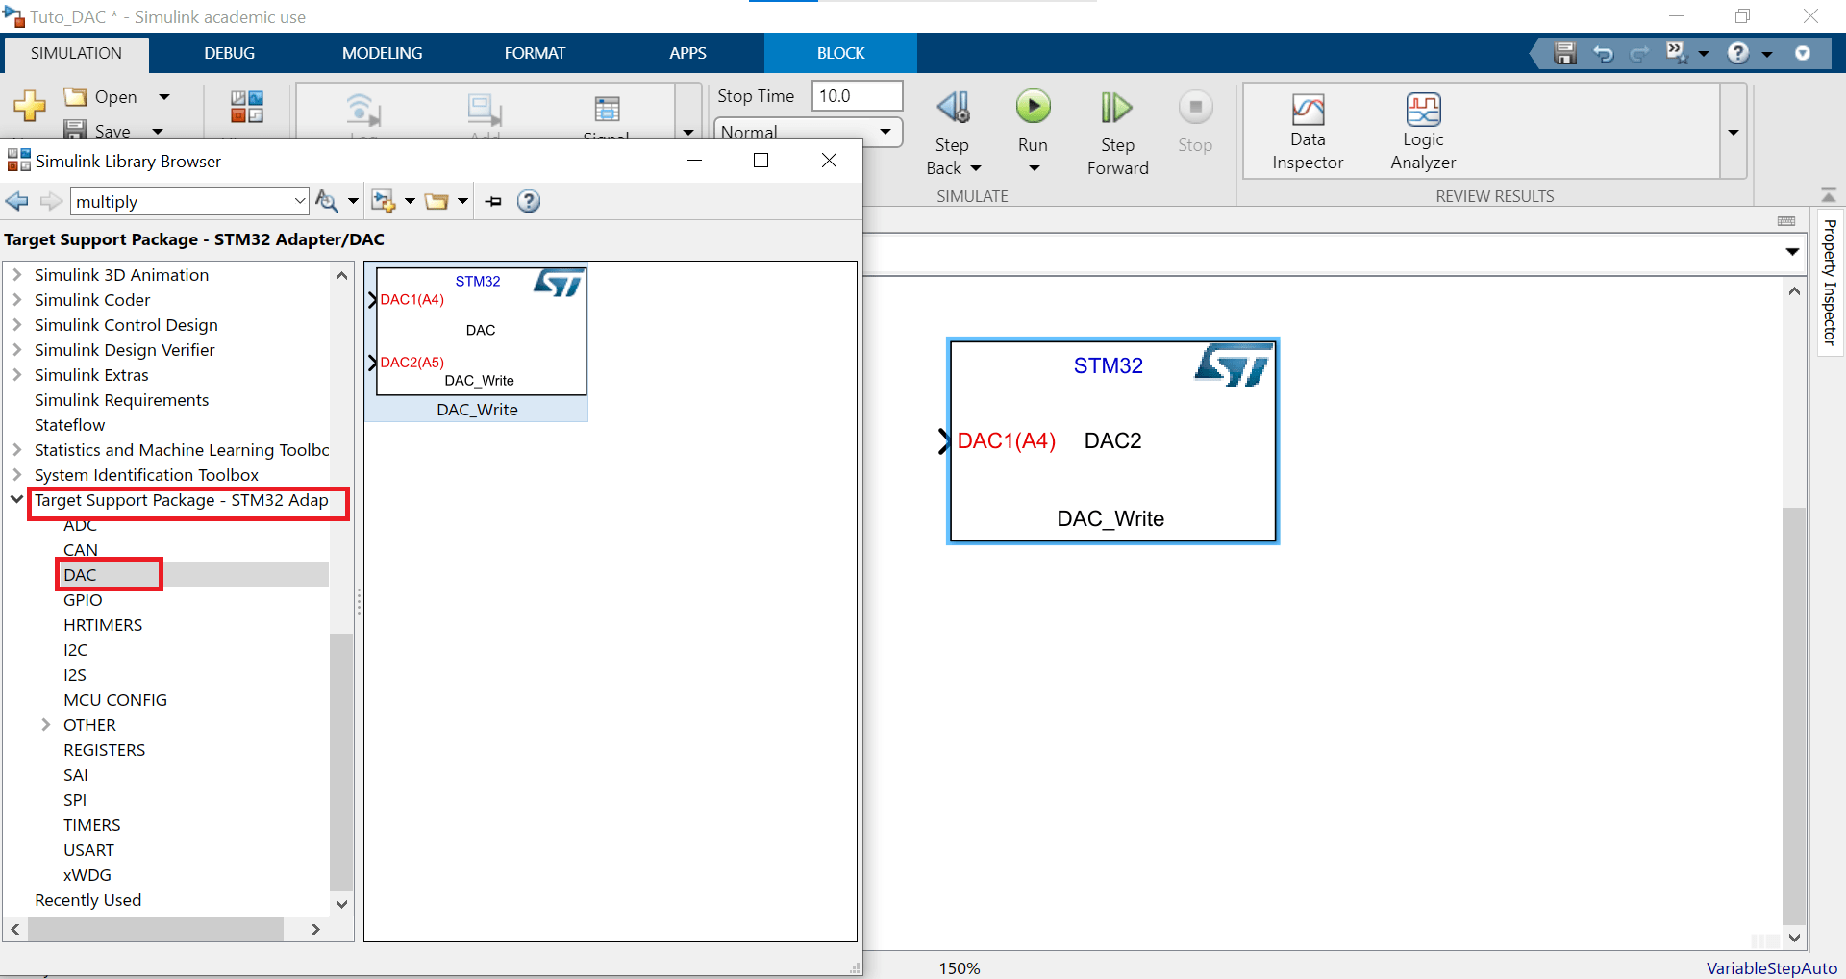Click the search binoculars icon

(x=327, y=201)
